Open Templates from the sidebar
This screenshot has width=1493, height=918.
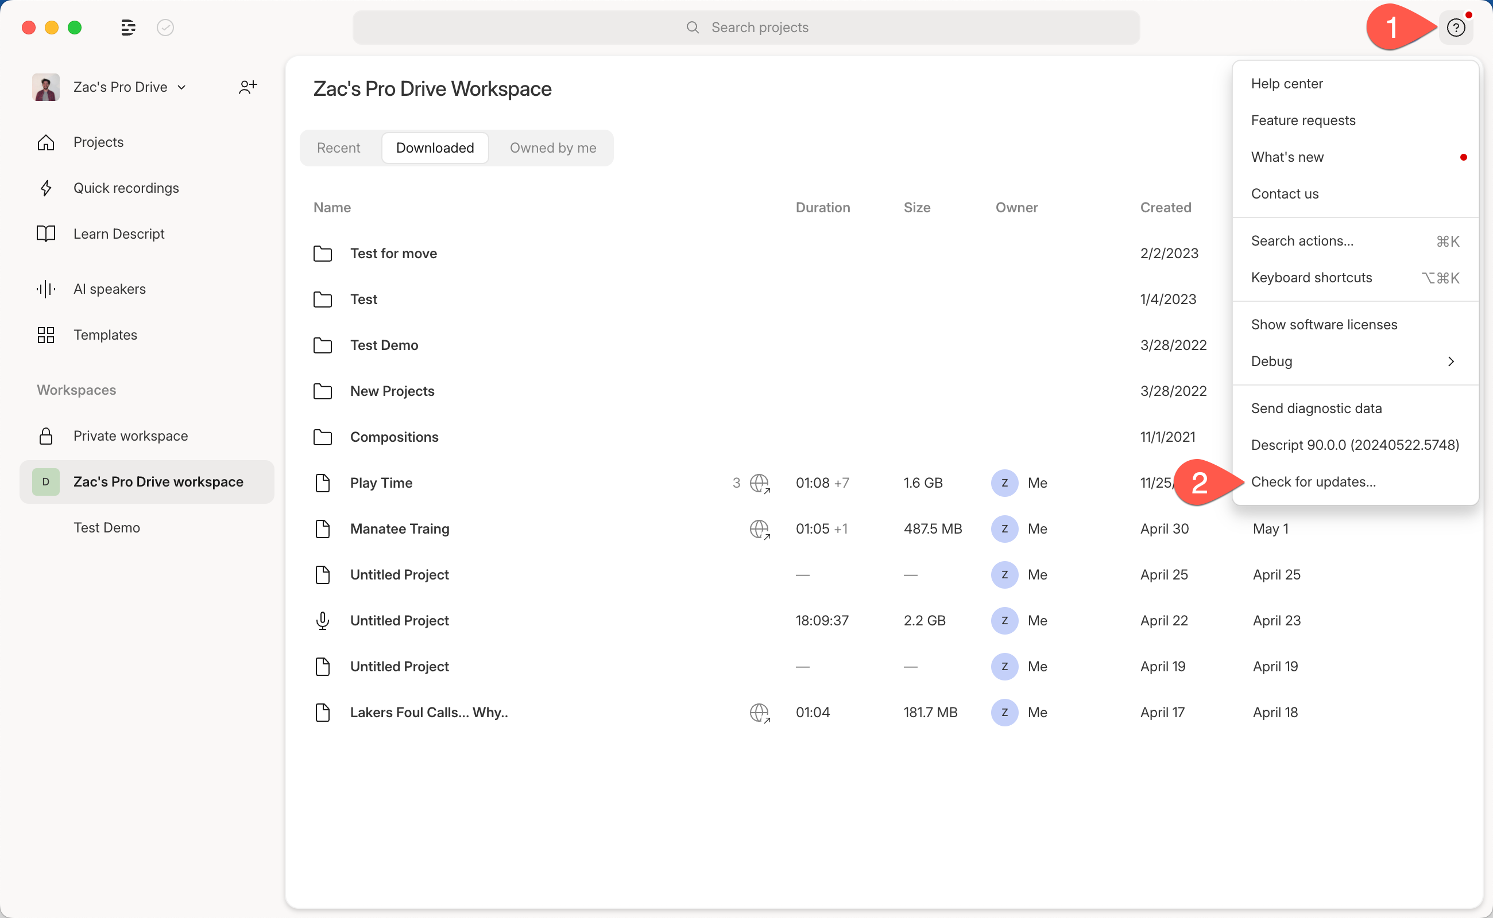tap(105, 334)
